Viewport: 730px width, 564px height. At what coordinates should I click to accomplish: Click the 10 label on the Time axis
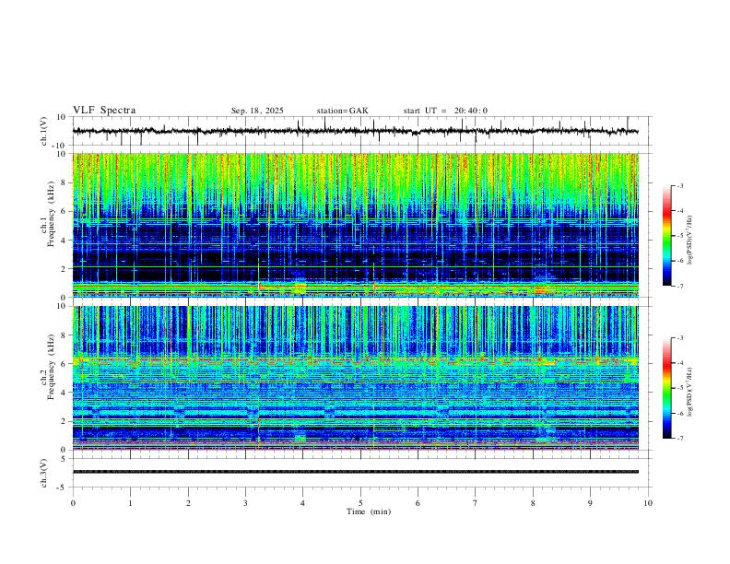coord(648,503)
